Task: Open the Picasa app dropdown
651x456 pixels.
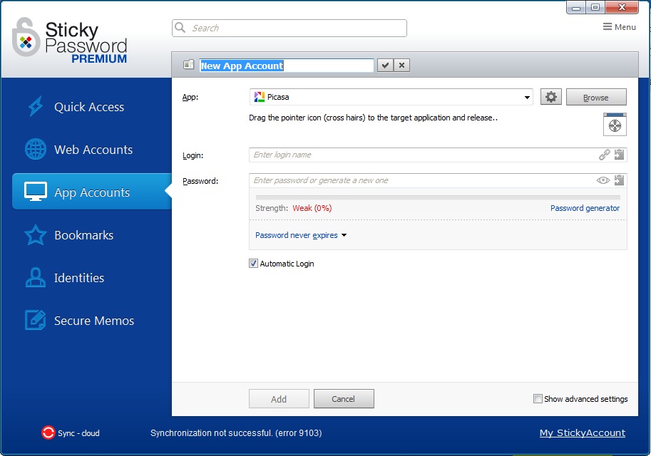Action: pyautogui.click(x=527, y=96)
